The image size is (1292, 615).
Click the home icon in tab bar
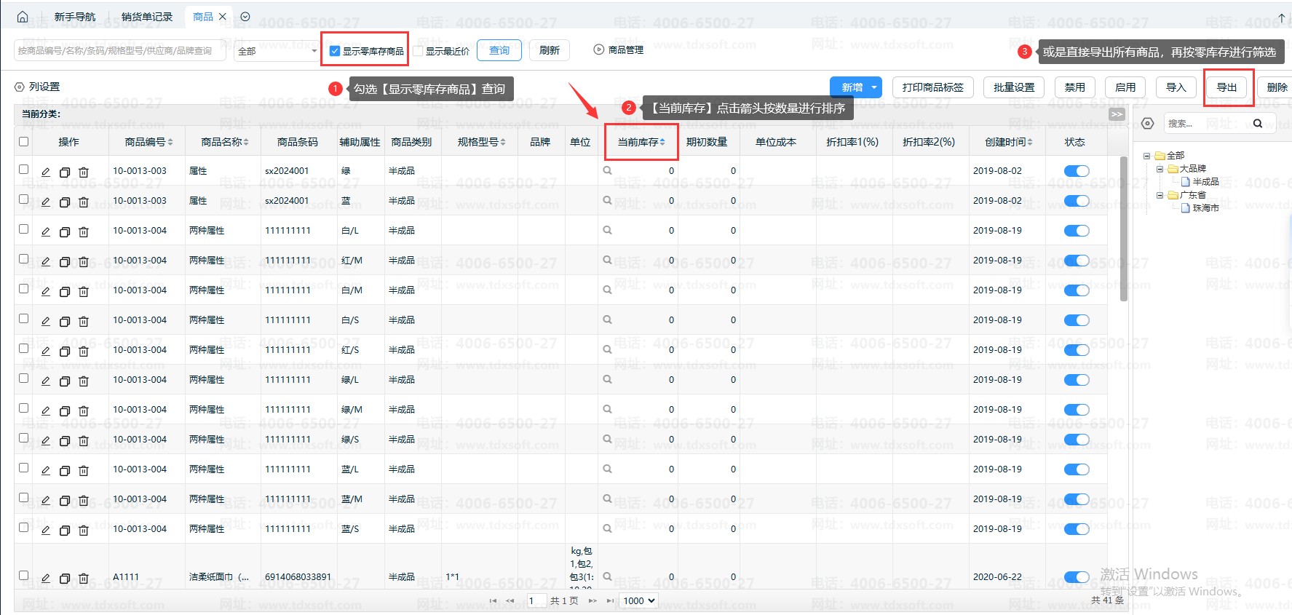point(22,17)
